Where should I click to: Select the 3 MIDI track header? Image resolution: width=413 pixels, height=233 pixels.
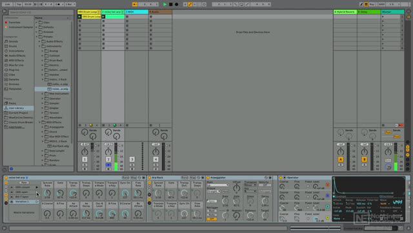136,12
